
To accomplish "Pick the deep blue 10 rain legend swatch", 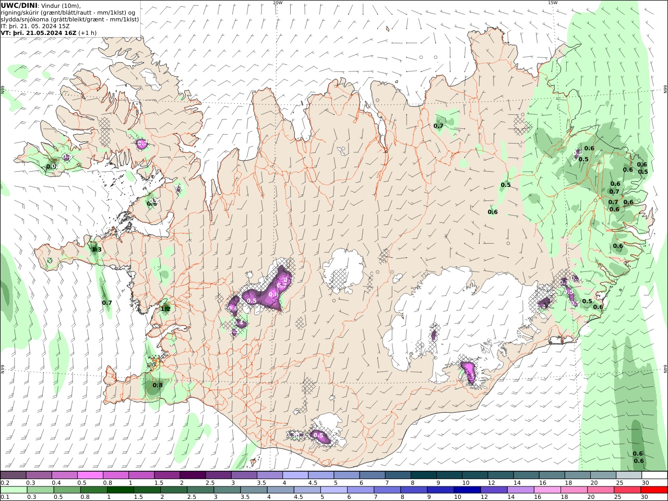I will click(467, 490).
